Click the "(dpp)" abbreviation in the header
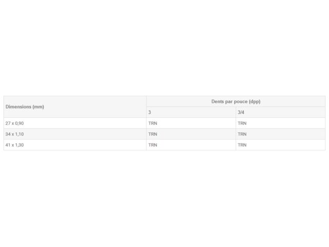 [255, 101]
